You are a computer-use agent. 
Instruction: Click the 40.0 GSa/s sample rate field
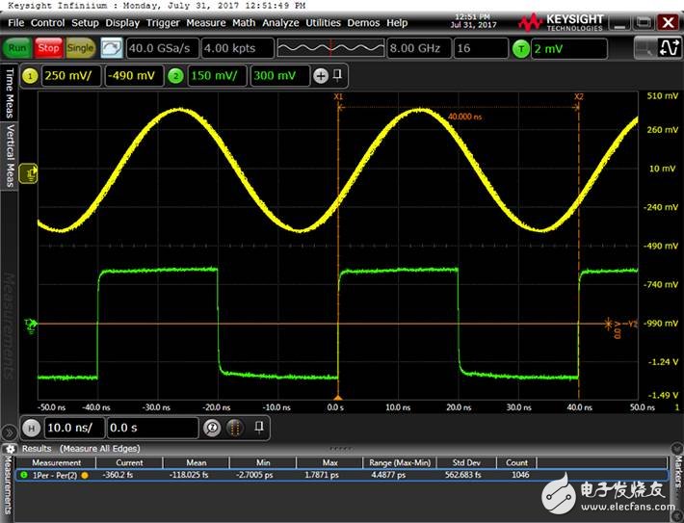coord(162,48)
